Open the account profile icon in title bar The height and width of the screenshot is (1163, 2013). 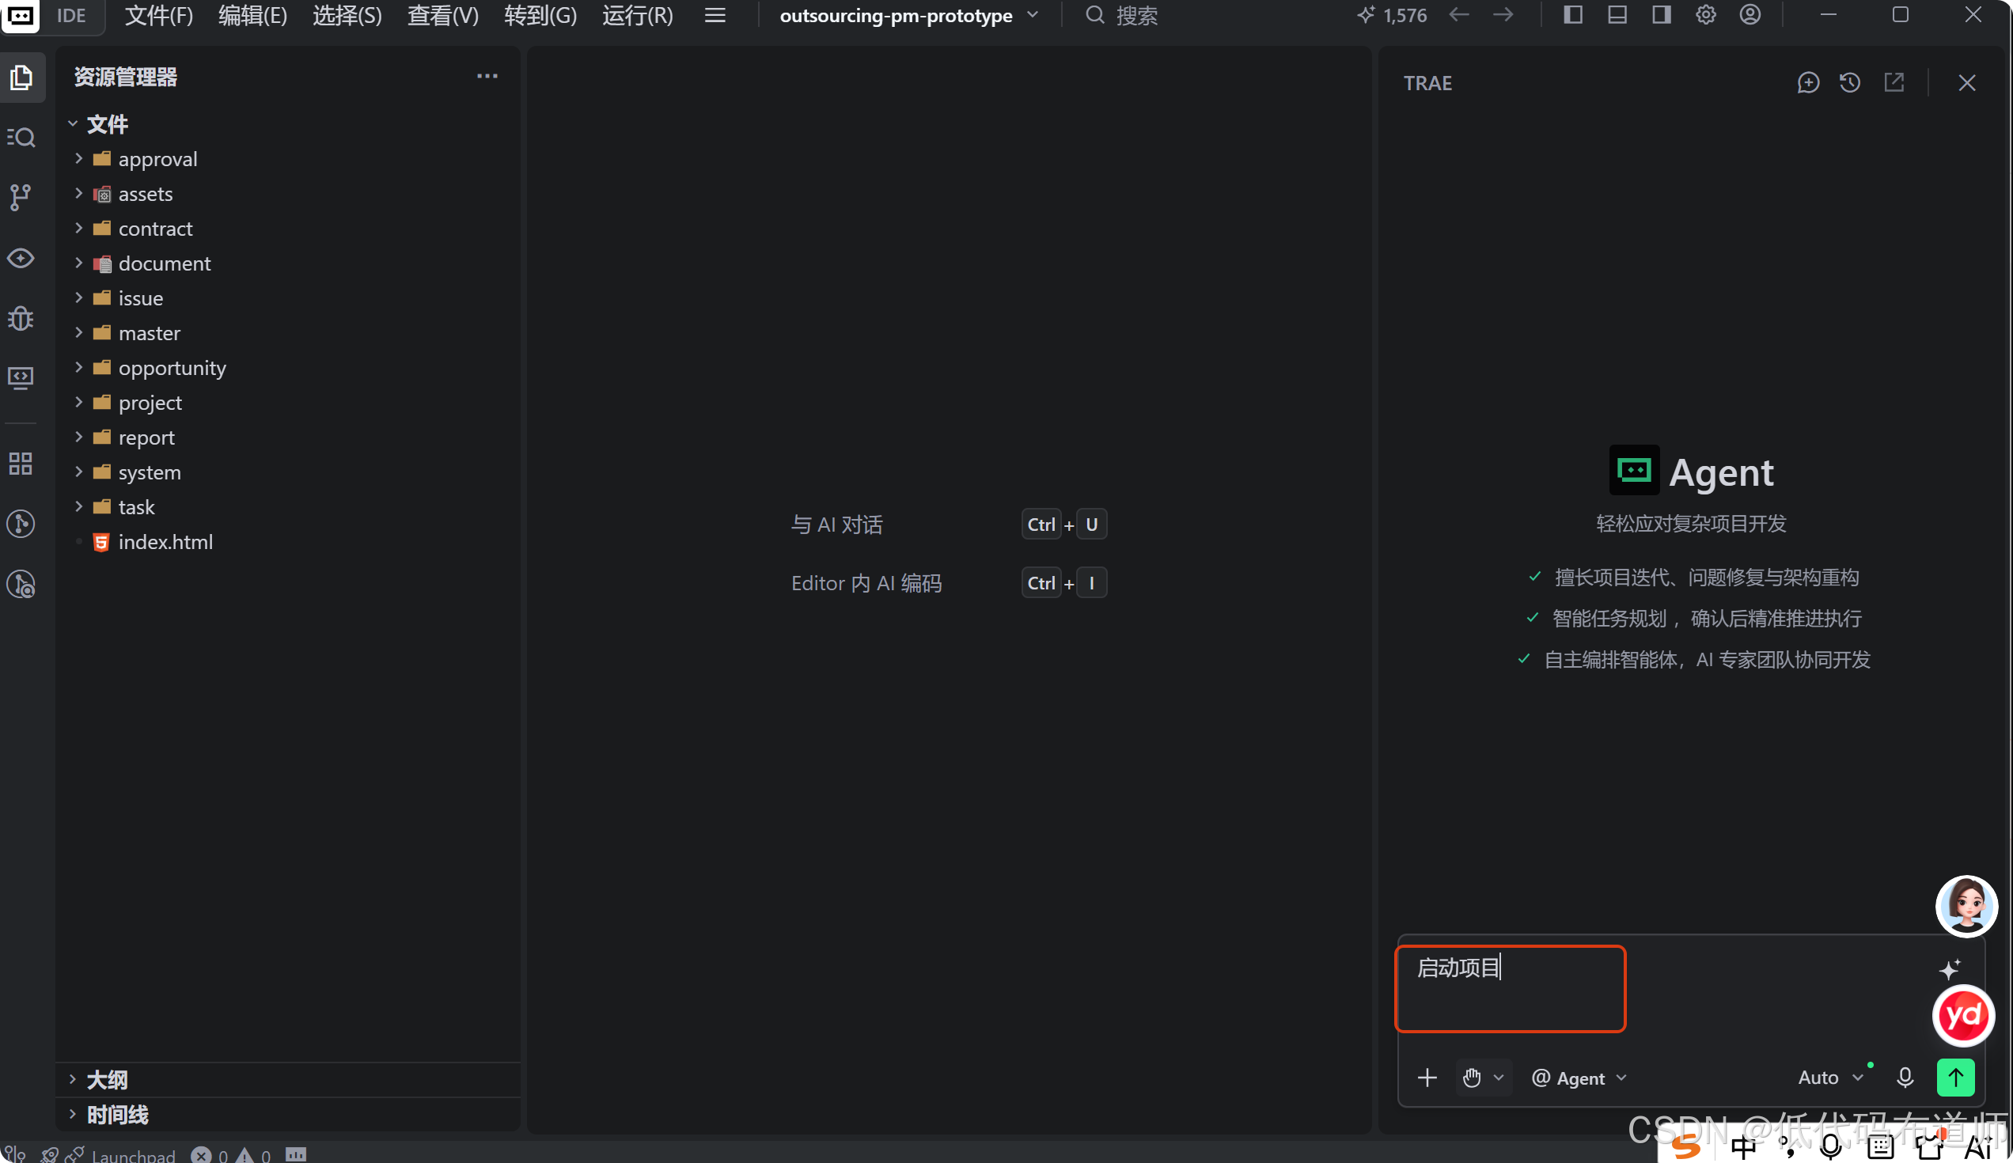[x=1750, y=14]
